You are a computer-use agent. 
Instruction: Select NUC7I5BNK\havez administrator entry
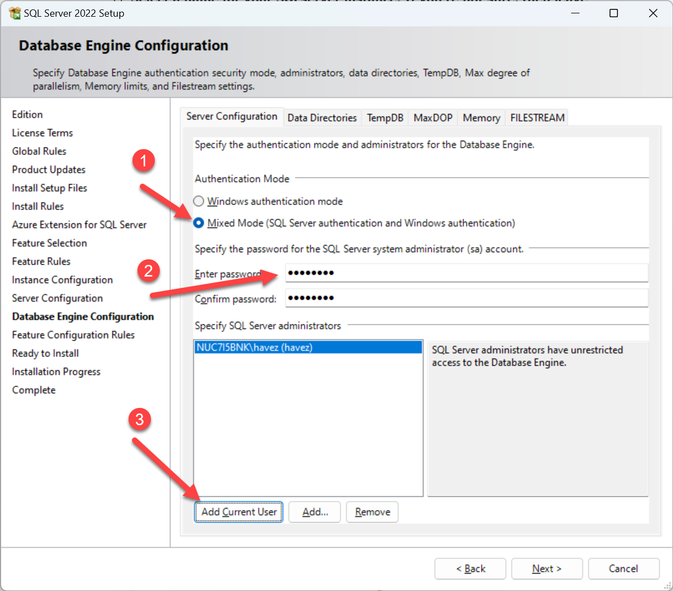click(308, 347)
